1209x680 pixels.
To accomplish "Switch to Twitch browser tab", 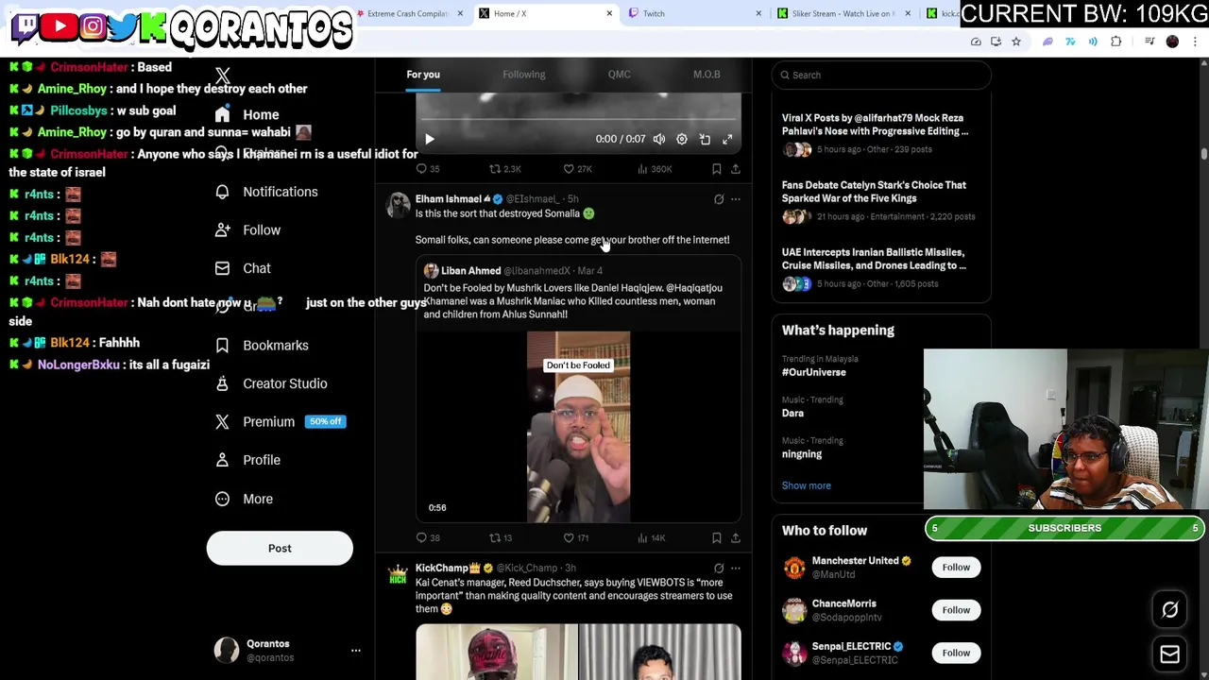I will click(694, 13).
